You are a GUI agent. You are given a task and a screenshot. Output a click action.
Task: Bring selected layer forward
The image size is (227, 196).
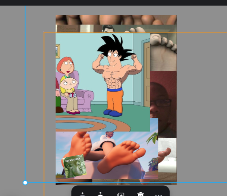click(100, 194)
